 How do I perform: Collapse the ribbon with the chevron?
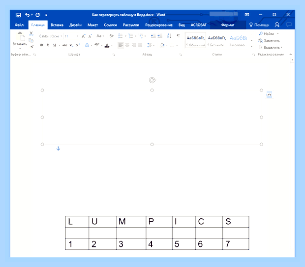click(291, 55)
